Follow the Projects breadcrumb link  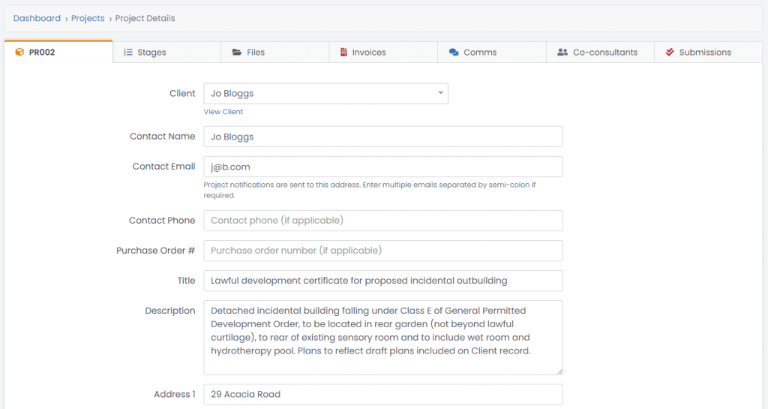coord(88,18)
